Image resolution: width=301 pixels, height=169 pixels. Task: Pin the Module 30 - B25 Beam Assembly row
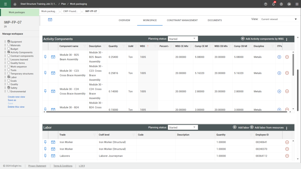[45, 57]
